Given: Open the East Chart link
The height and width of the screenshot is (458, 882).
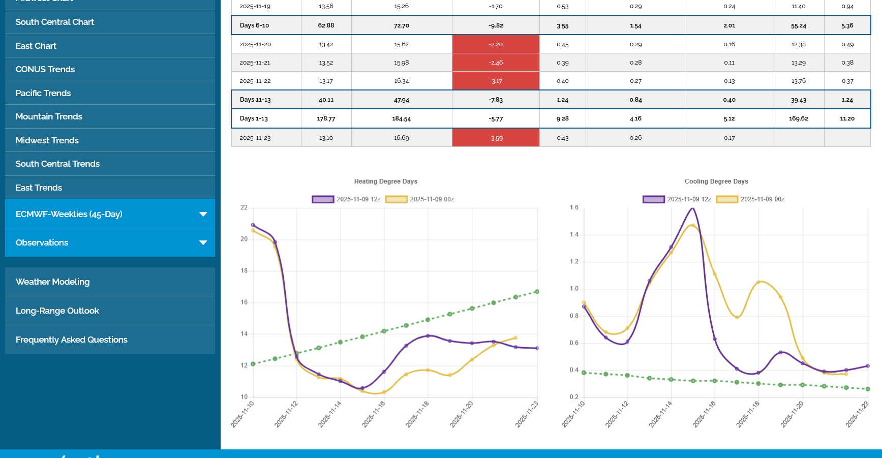Looking at the screenshot, I should 36,46.
